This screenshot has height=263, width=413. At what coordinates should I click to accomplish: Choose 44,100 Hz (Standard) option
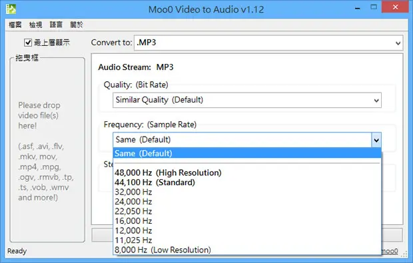(x=247, y=182)
